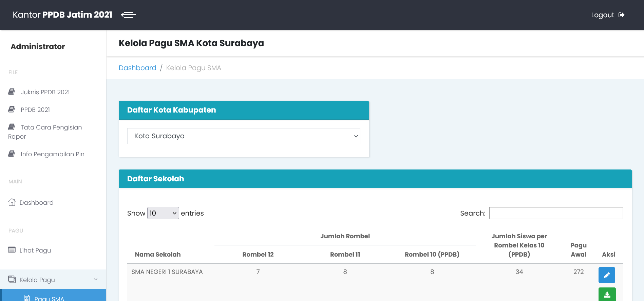Click the Juknis PPDB 2021 book icon
The image size is (644, 301).
[x=12, y=92]
